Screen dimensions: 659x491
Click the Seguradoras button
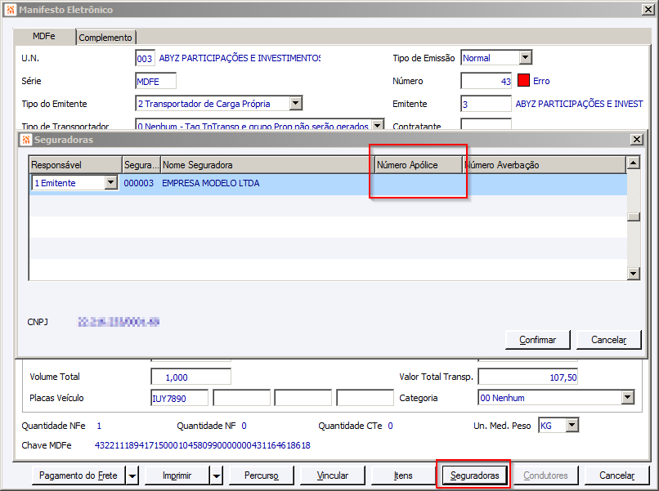(x=474, y=475)
